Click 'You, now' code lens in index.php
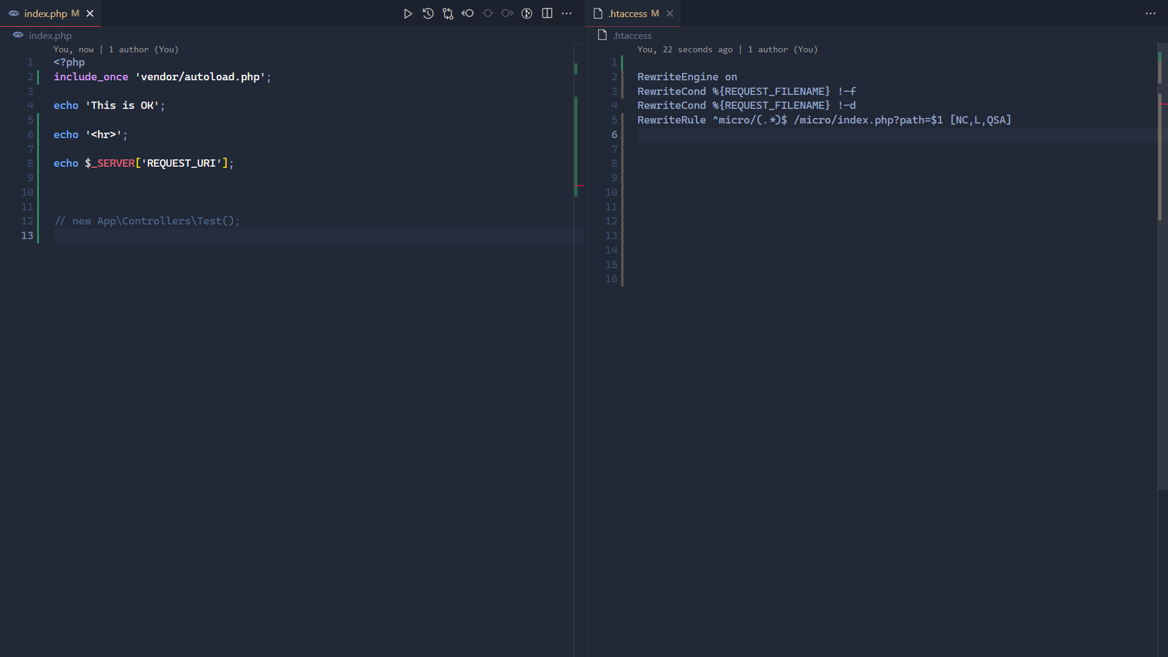1168x657 pixels. [74, 49]
